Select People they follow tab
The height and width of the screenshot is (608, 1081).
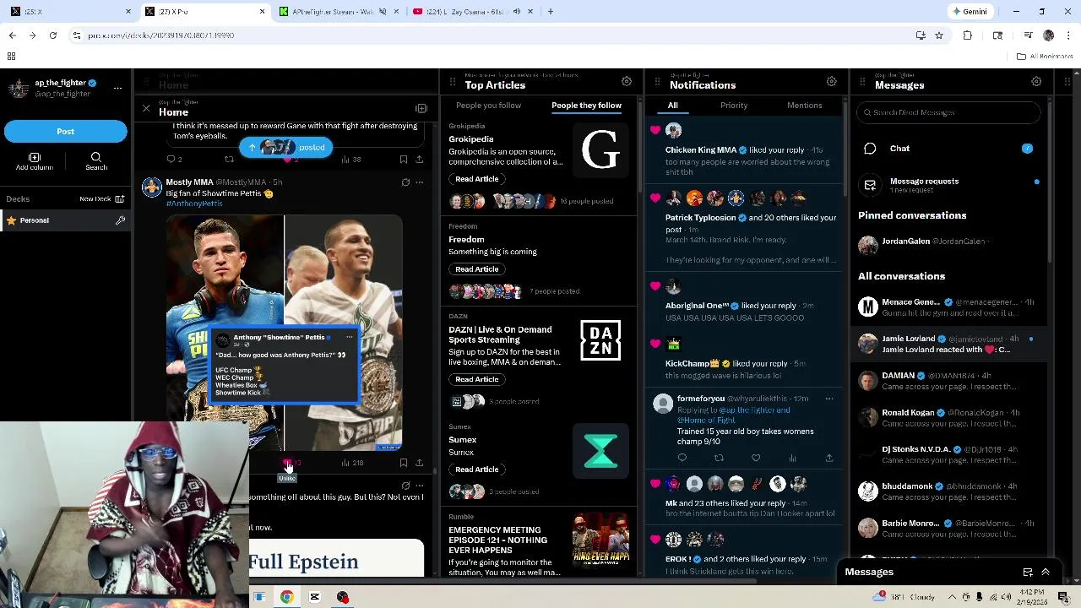[586, 106]
